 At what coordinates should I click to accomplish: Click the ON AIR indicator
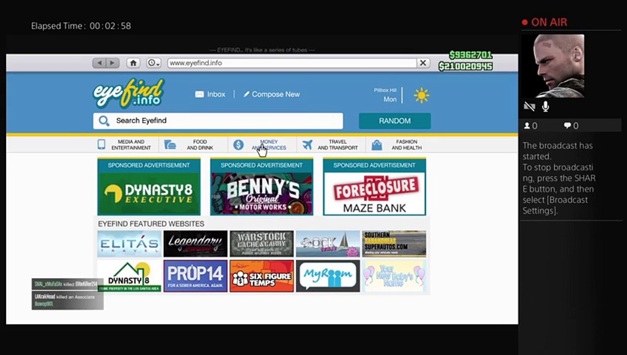[545, 22]
